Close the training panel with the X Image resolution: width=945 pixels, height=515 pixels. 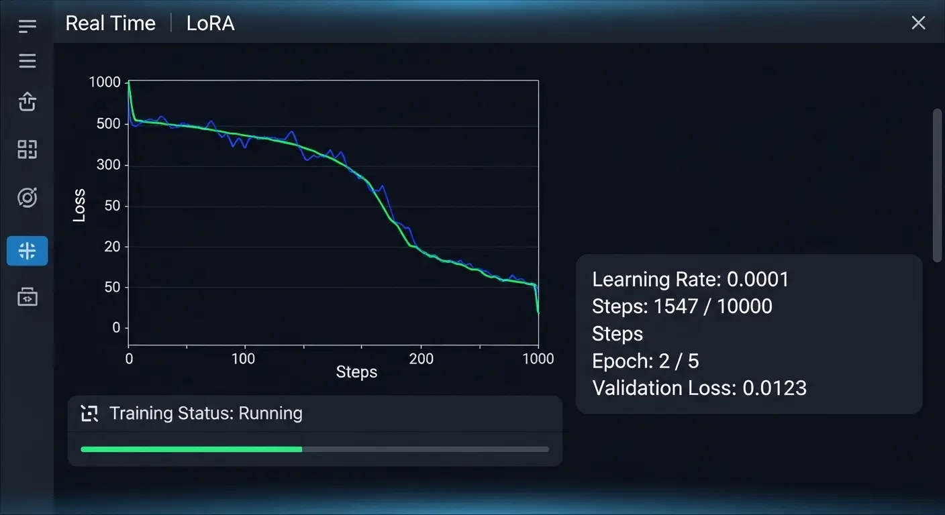918,23
